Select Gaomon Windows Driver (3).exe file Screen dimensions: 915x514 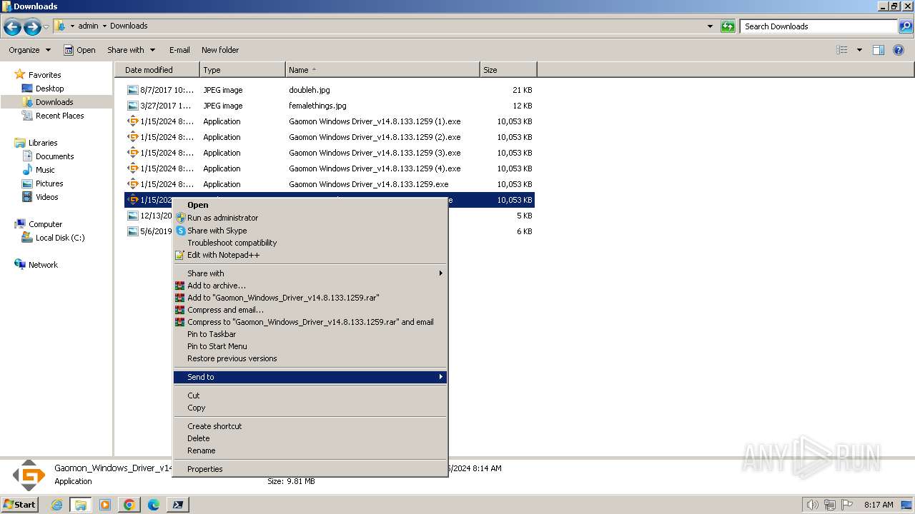330,153
